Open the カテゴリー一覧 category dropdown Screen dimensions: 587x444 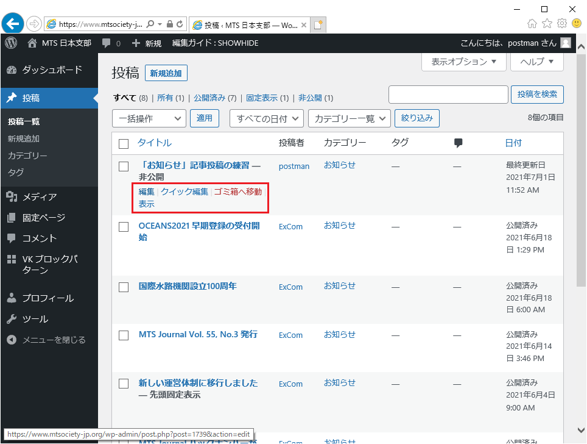click(x=349, y=118)
